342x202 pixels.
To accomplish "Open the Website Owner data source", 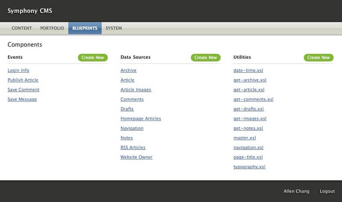I will click(136, 157).
